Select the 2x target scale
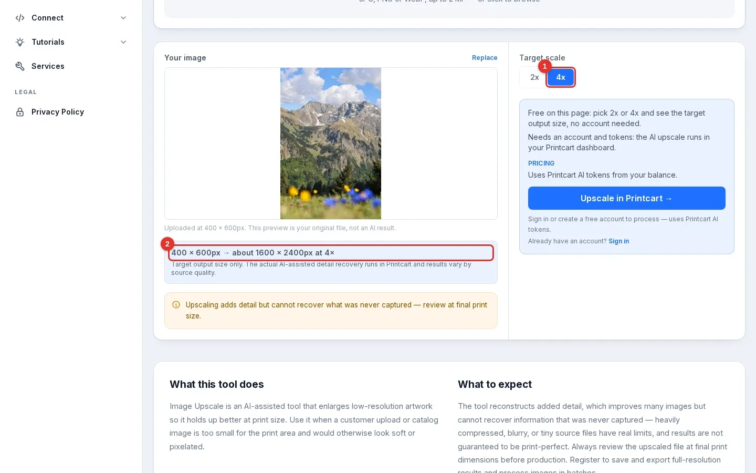The image size is (756, 473). [x=534, y=77]
